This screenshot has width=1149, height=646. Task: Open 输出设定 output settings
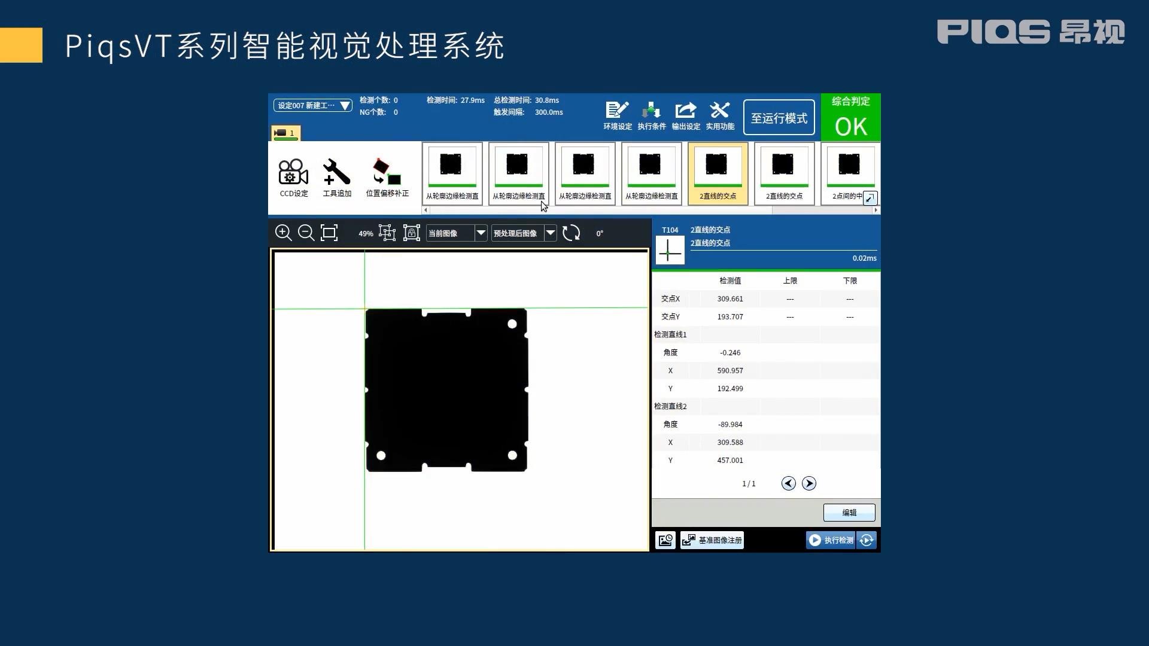(x=685, y=116)
